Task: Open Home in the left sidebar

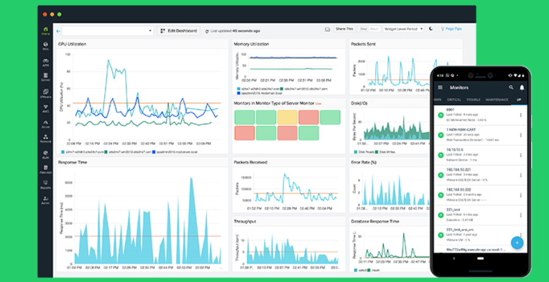Action: tap(46, 31)
